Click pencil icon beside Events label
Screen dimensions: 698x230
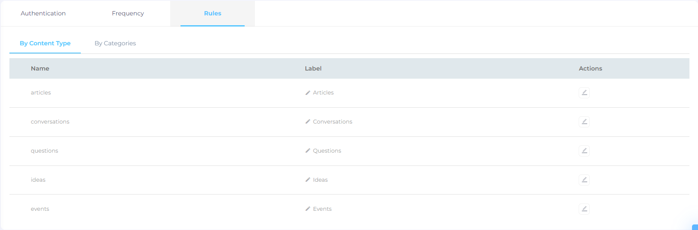click(x=308, y=209)
